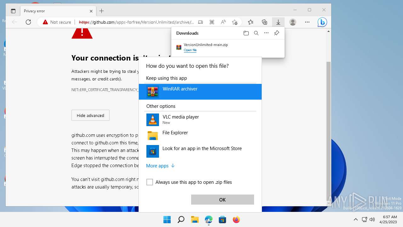Image resolution: width=403 pixels, height=227 pixels.
Task: Toggle the Downloads toolbar icon
Action: (278, 22)
